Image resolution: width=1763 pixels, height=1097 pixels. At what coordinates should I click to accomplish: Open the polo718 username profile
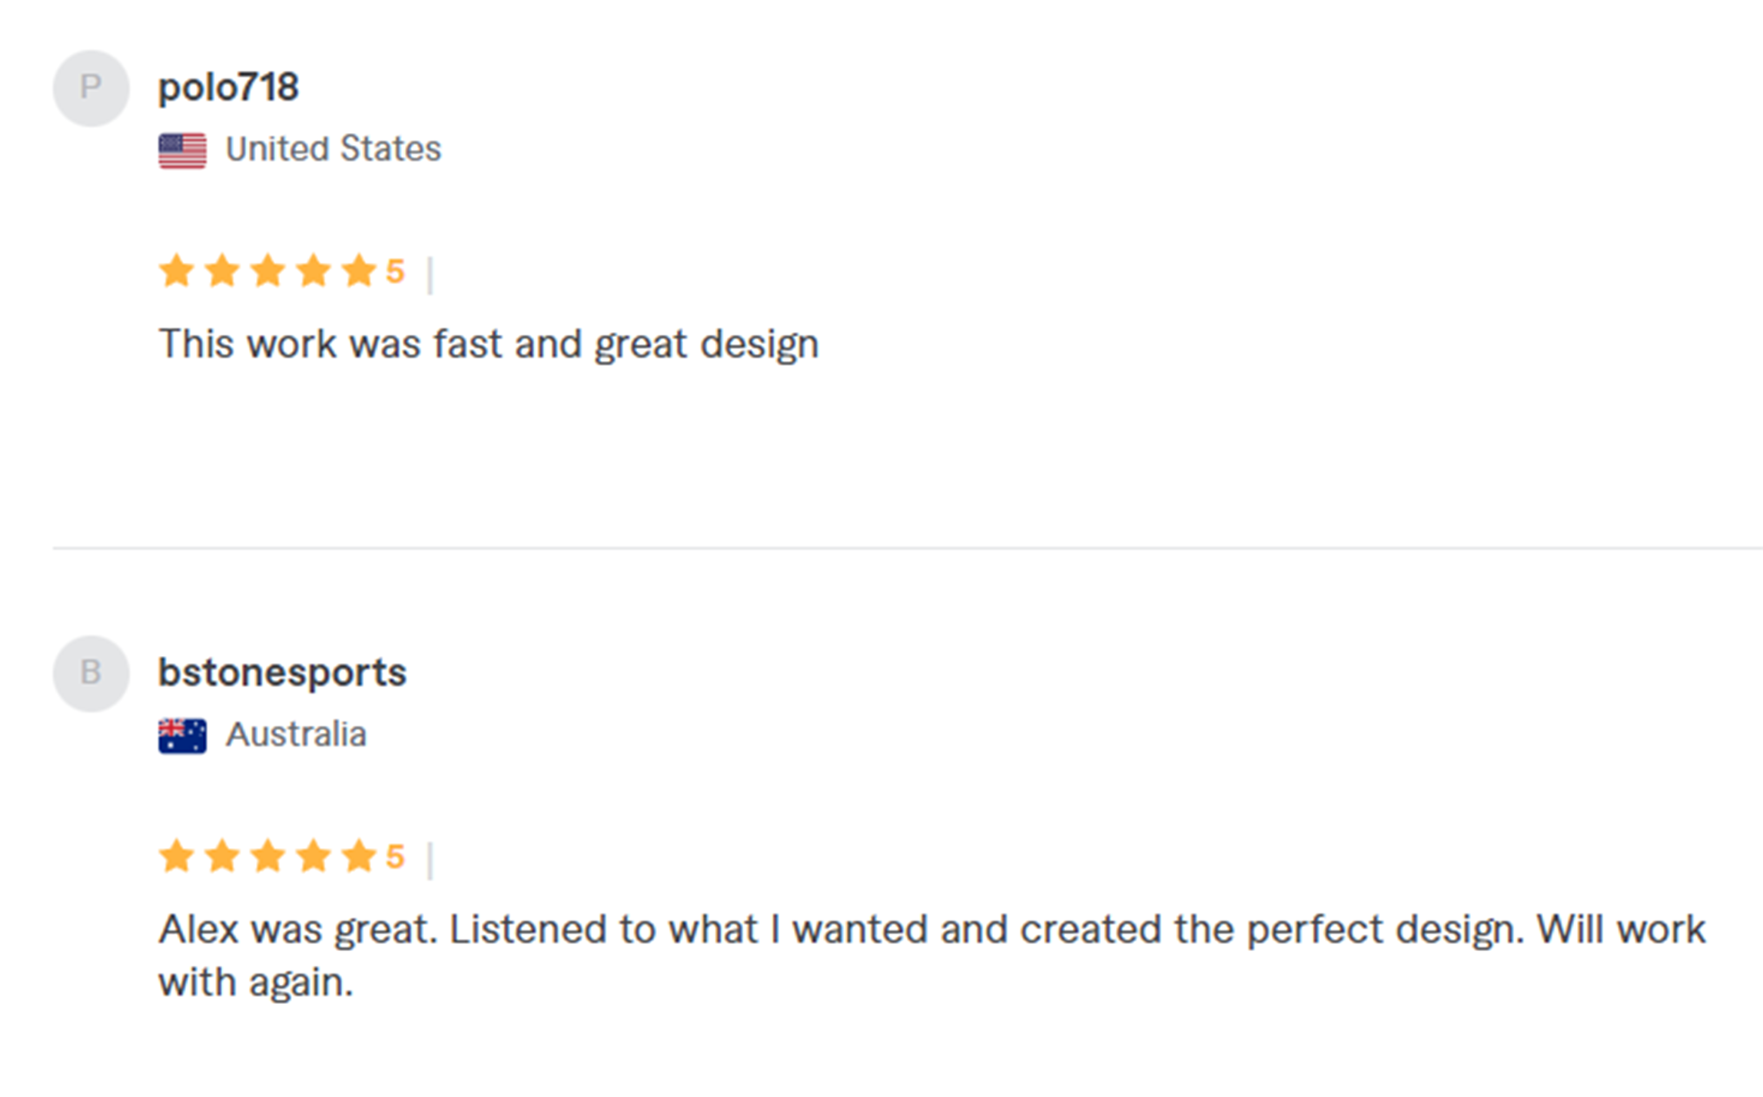(x=228, y=87)
